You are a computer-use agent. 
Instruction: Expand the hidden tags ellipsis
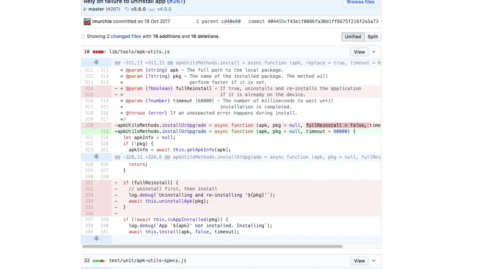[151, 9]
